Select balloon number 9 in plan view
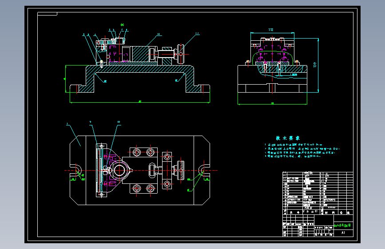This screenshot has width=385, height=249. pos(90,122)
